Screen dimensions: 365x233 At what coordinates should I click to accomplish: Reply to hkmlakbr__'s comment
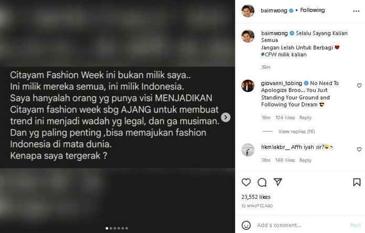[x=305, y=160]
